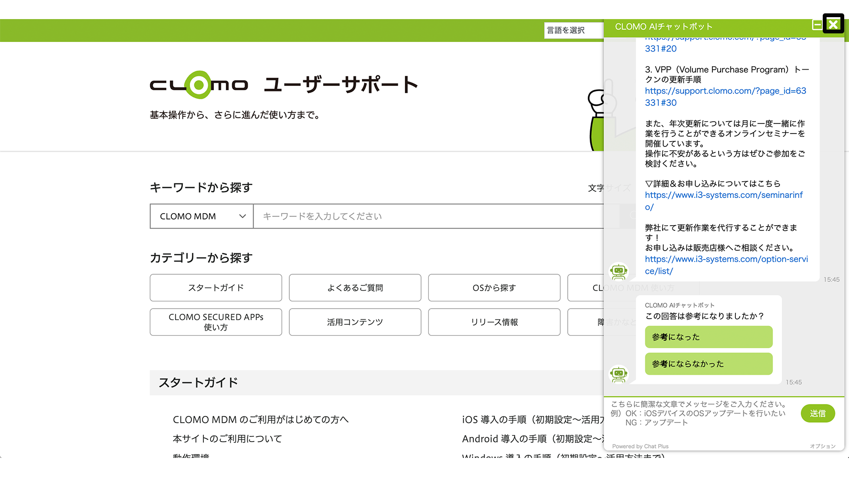Open Android 導入の手順 link
Screen dimensions: 849x477
(x=533, y=438)
